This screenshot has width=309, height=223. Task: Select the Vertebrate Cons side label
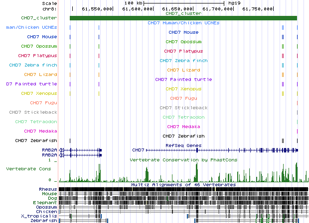pos(28,169)
